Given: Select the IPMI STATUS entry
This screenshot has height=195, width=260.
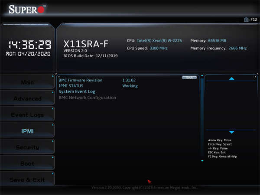Looking at the screenshot, I should (x=71, y=86).
